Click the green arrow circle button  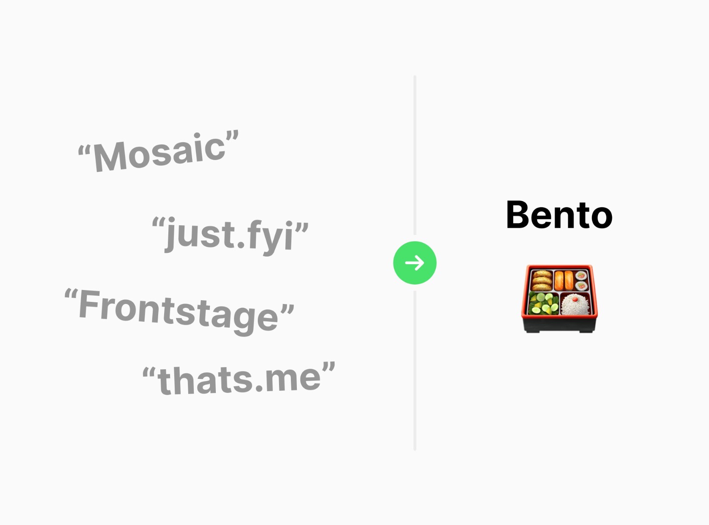pos(415,263)
